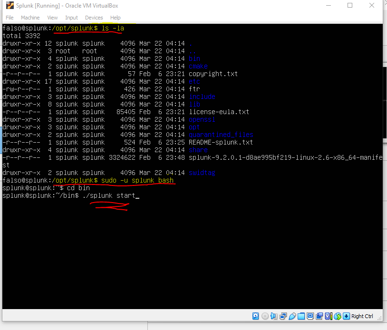
Task: Click the keyboard capture arrow icon
Action: click(x=346, y=316)
